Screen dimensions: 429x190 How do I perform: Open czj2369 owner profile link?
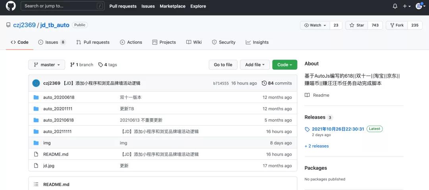click(24, 25)
